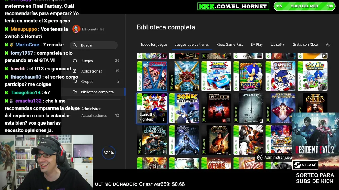Open Star Wars Republic Commando tile
Screen dimensions: 339x190
pyautogui.click(x=152, y=140)
